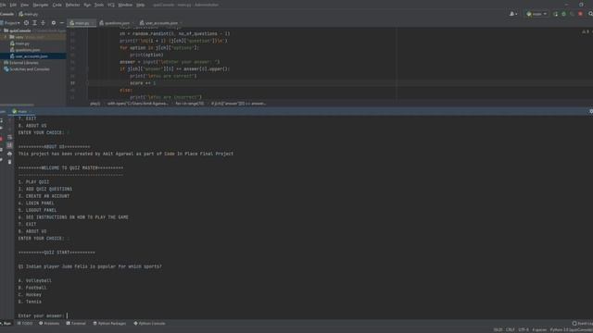This screenshot has width=593, height=333.
Task: Click the cursor position in status bar
Action: [498, 330]
